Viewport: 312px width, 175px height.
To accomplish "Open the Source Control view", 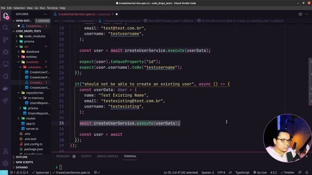I will click(5, 40).
